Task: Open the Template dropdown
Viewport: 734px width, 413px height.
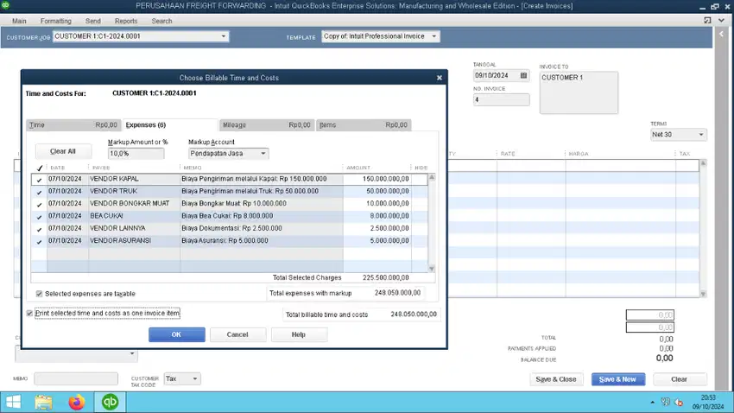Action: click(x=434, y=36)
